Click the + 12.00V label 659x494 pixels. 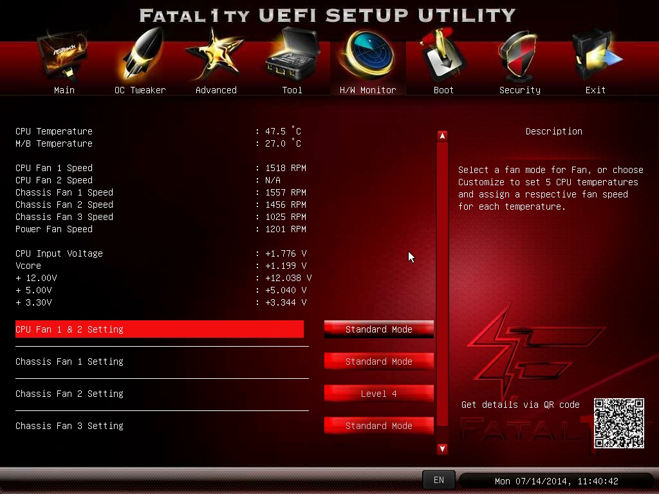(36, 278)
